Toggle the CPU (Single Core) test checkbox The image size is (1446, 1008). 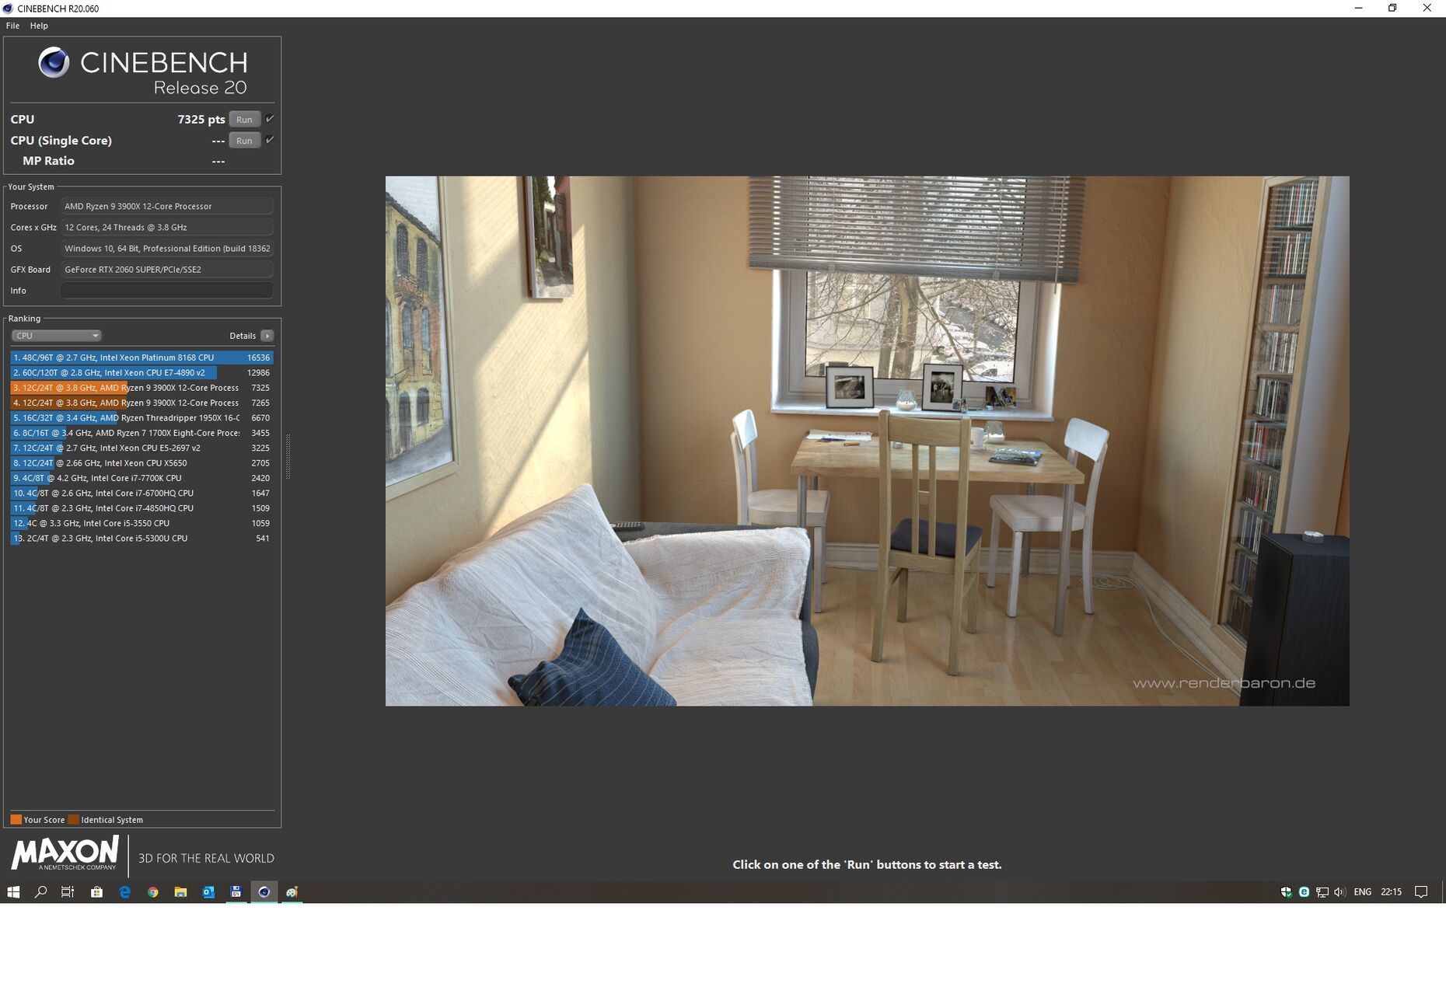pyautogui.click(x=270, y=140)
